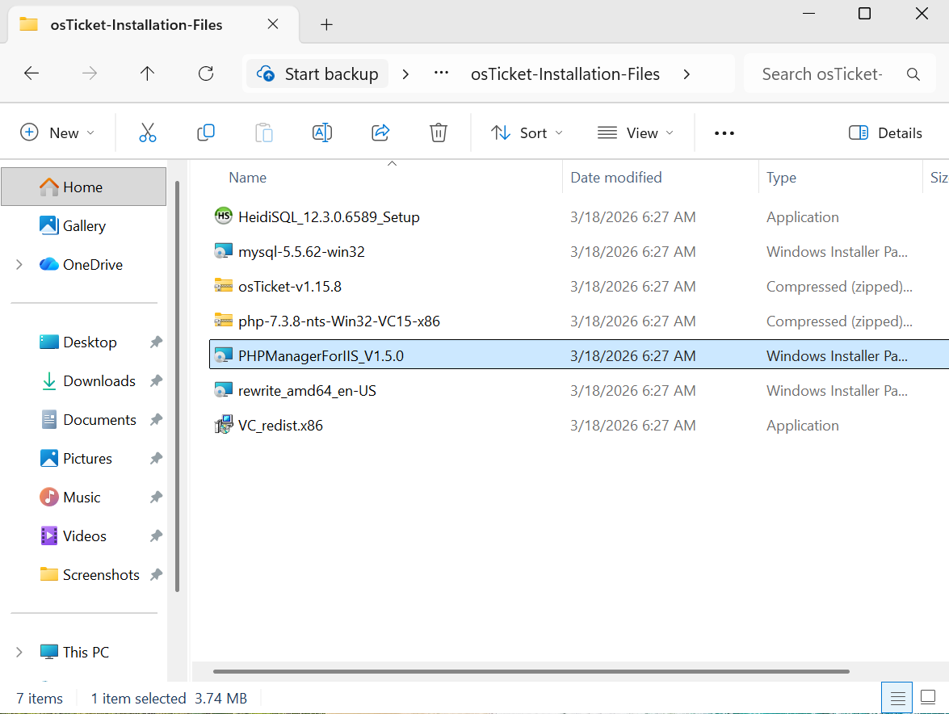Open Gallery in navigation pane
The width and height of the screenshot is (949, 714).
pos(83,225)
